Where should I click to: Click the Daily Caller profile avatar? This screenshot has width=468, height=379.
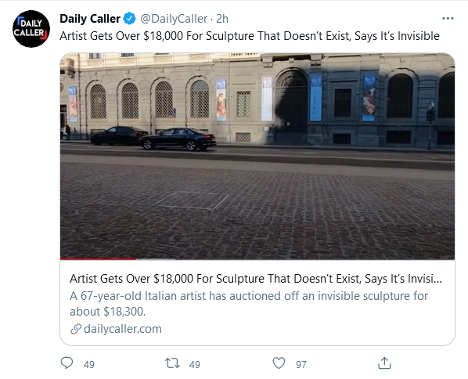31,29
